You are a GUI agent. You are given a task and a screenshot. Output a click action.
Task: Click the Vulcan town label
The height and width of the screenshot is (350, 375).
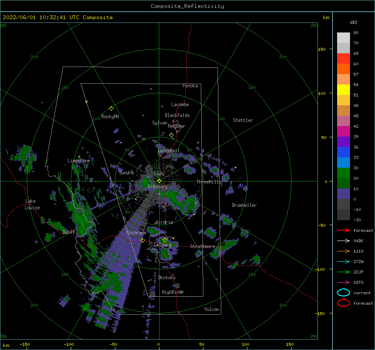click(x=212, y=309)
